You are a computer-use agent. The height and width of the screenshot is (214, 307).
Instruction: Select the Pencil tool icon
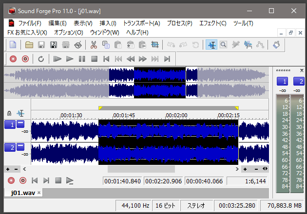coord(236,45)
